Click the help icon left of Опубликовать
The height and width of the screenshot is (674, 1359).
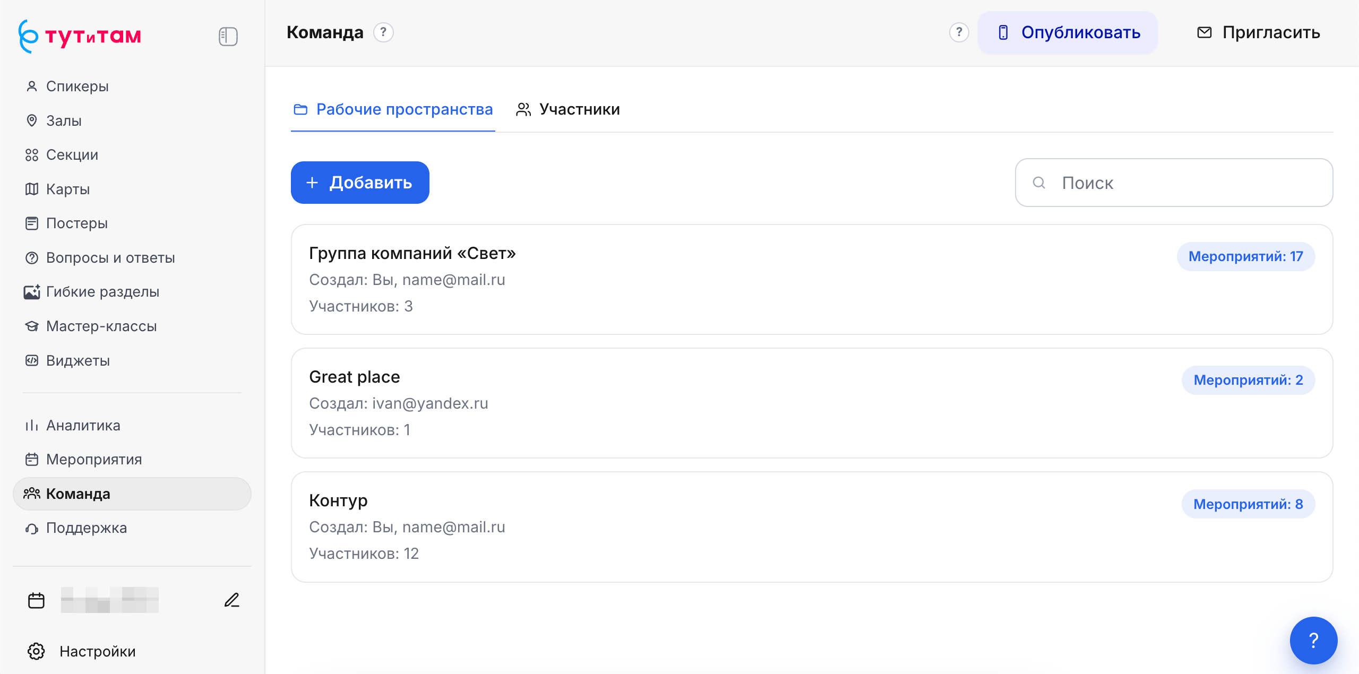[959, 32]
